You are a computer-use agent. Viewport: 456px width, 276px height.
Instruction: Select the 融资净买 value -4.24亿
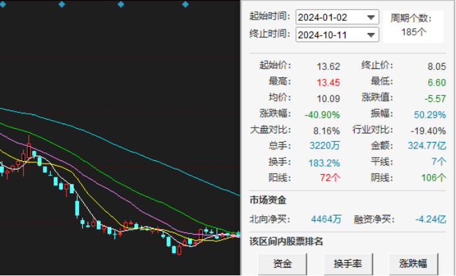(428, 219)
